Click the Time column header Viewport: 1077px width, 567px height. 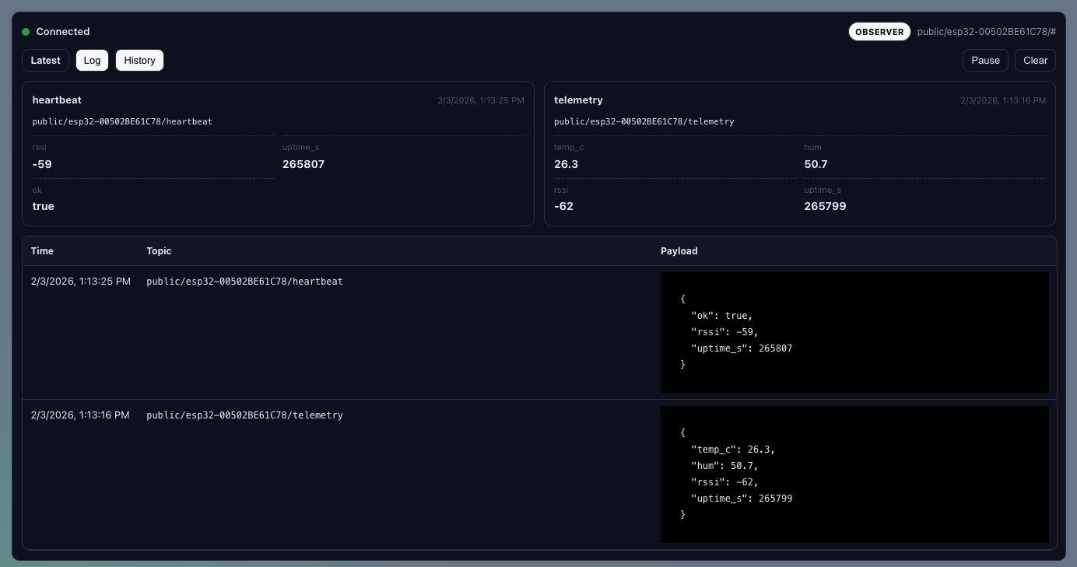[42, 251]
